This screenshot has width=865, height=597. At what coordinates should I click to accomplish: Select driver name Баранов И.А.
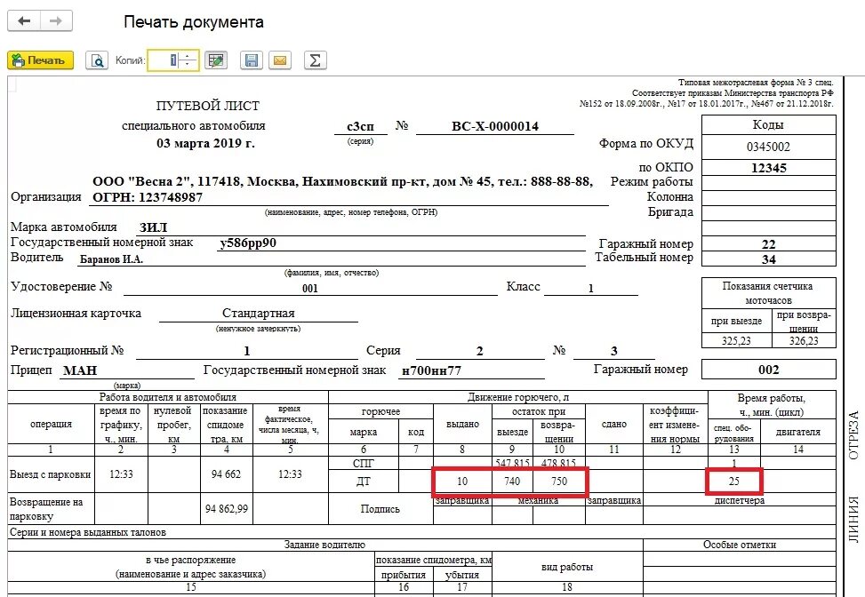111,259
